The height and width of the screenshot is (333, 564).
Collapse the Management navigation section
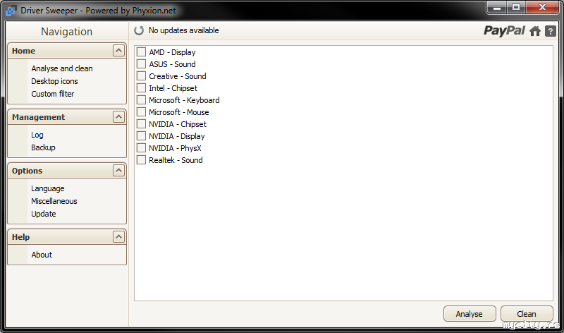pos(118,116)
